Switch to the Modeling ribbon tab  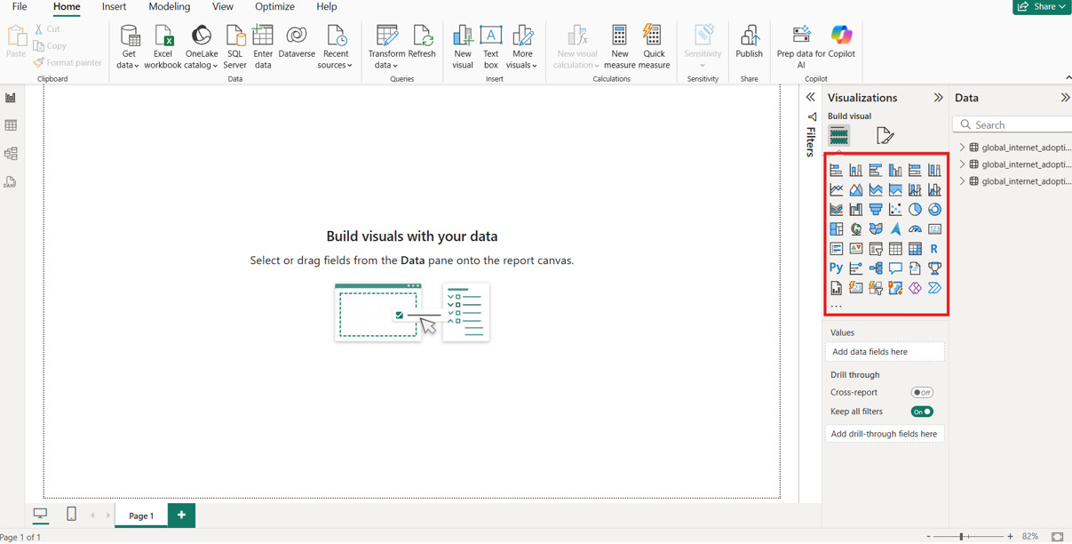coord(169,7)
